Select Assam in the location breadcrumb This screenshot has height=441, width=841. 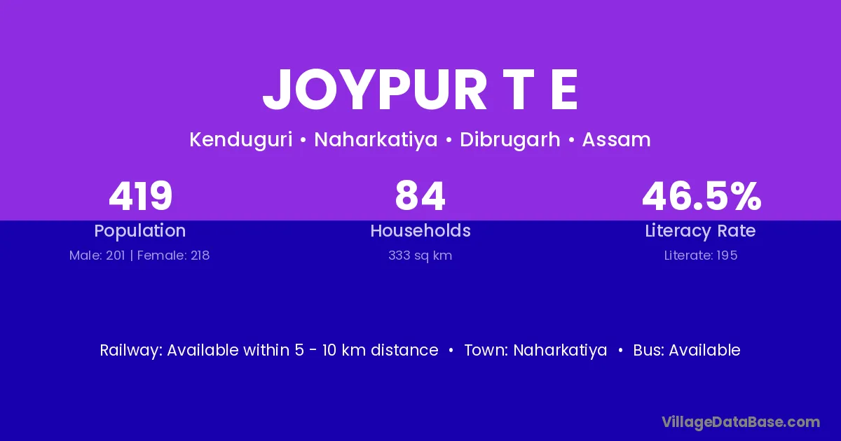pos(616,140)
